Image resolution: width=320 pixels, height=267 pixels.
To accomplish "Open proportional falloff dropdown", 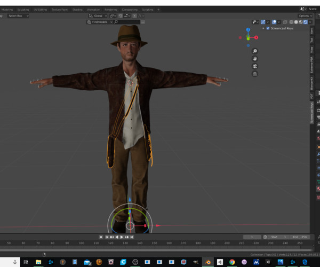I will (141, 15).
